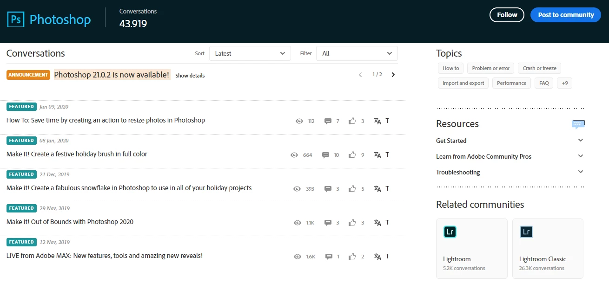Click the Lightroom Lr community icon
The height and width of the screenshot is (283, 609).
450,232
